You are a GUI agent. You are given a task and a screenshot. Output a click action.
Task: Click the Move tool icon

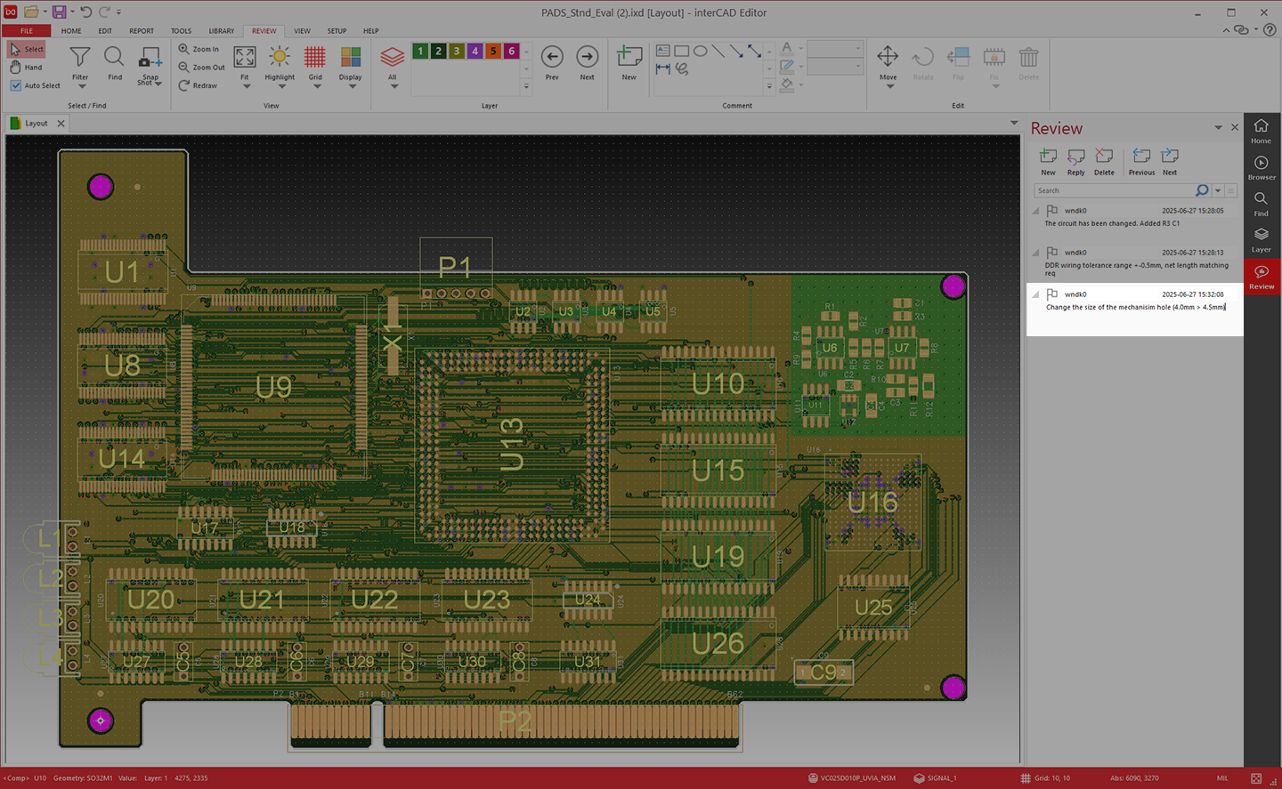[x=888, y=57]
